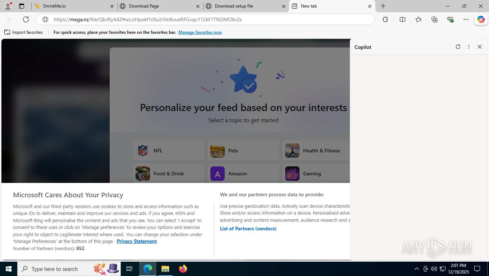Viewport: 489px width, 276px height.
Task: Click the Microsoft Cares About Your Privacy heading
Action: point(68,195)
